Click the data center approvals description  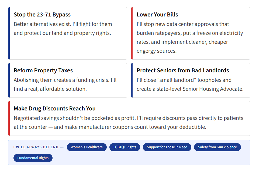coord(190,38)
